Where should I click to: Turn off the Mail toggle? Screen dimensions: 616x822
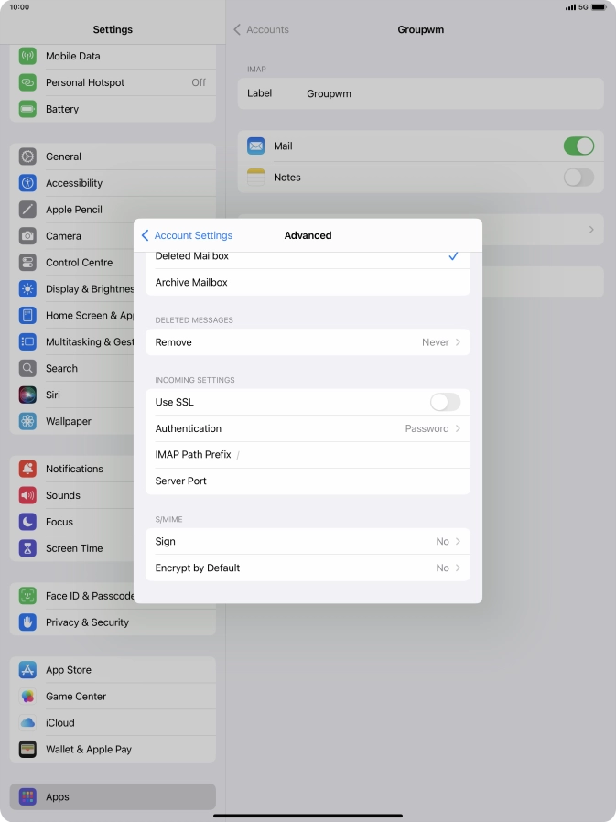click(x=578, y=146)
